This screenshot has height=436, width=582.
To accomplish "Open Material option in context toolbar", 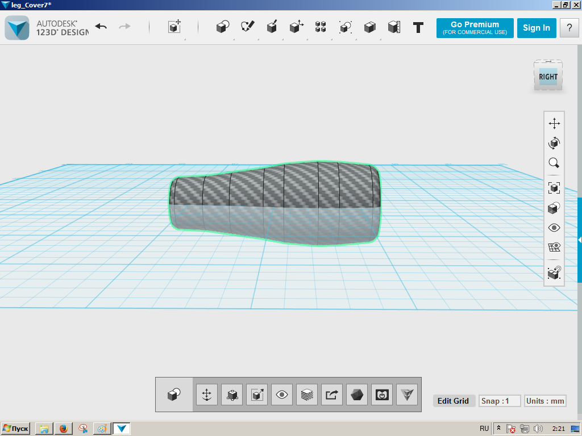I will [307, 395].
